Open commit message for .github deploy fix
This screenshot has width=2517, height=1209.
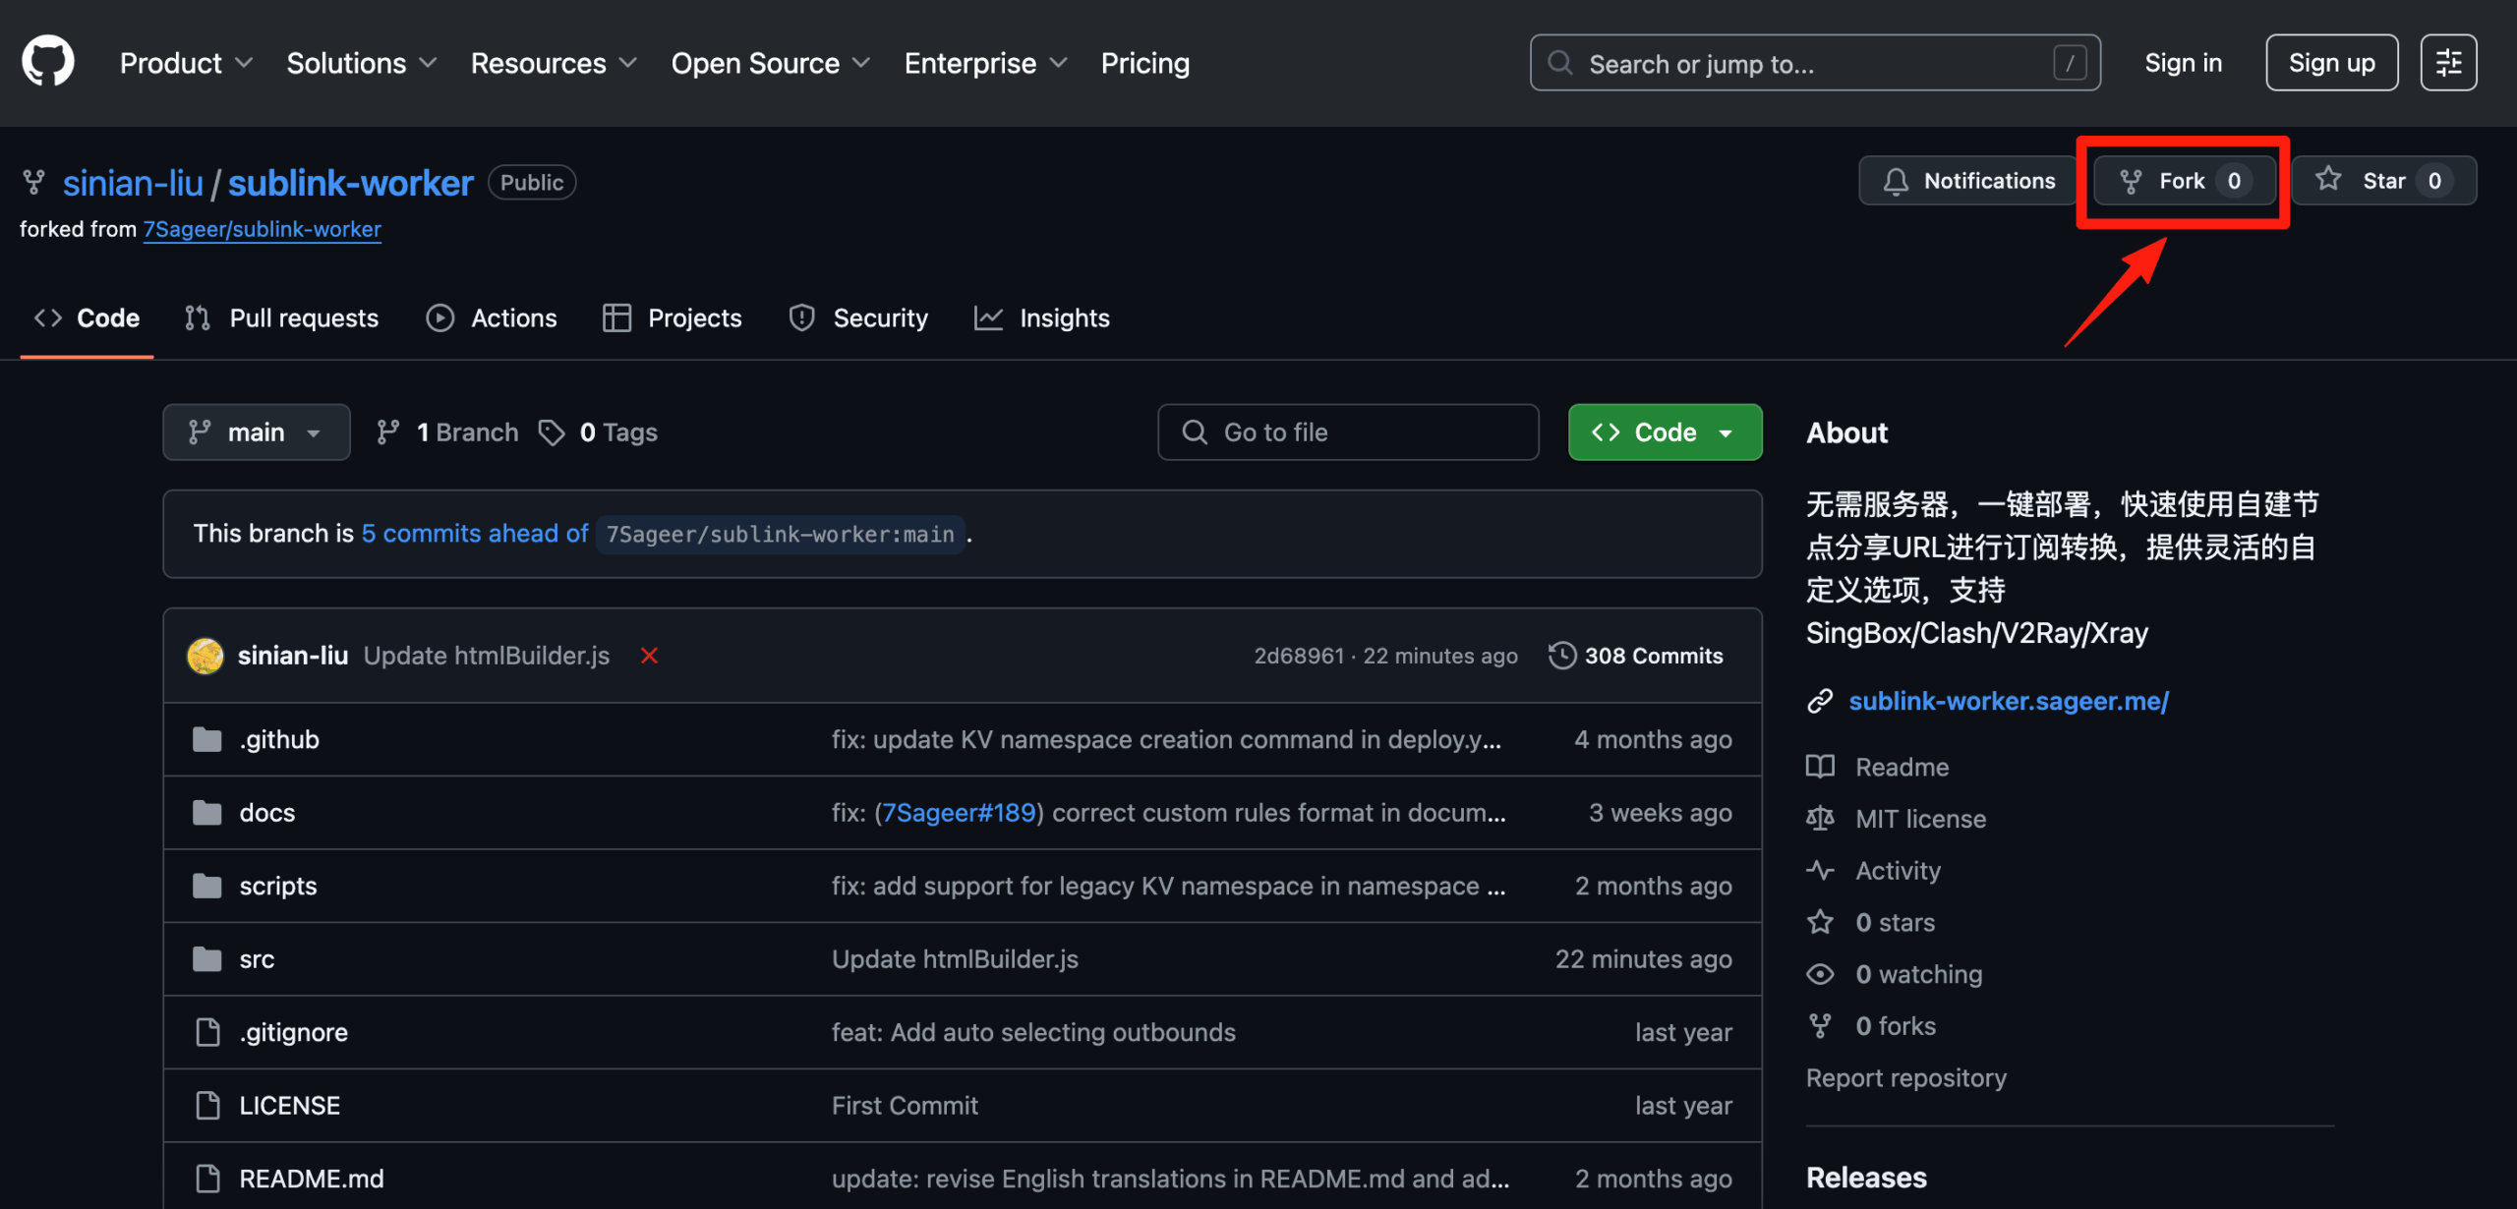click(1166, 739)
